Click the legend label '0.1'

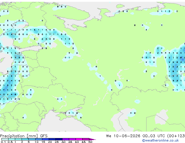click(3, 142)
